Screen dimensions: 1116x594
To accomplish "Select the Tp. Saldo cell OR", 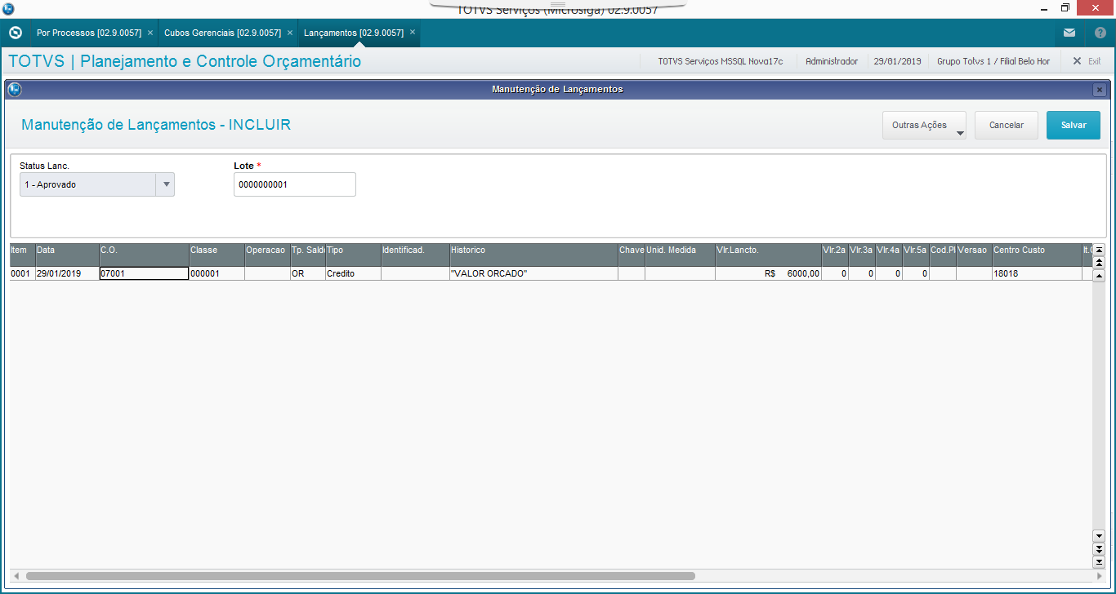I will 307,274.
